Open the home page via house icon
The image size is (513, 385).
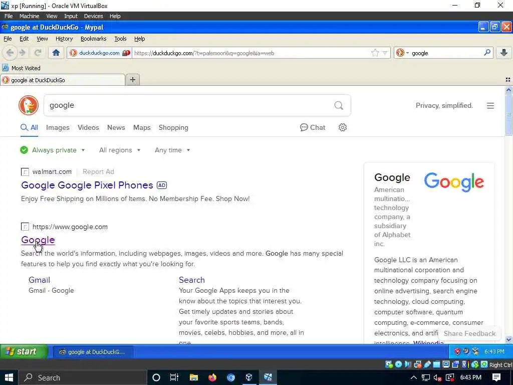click(x=56, y=53)
